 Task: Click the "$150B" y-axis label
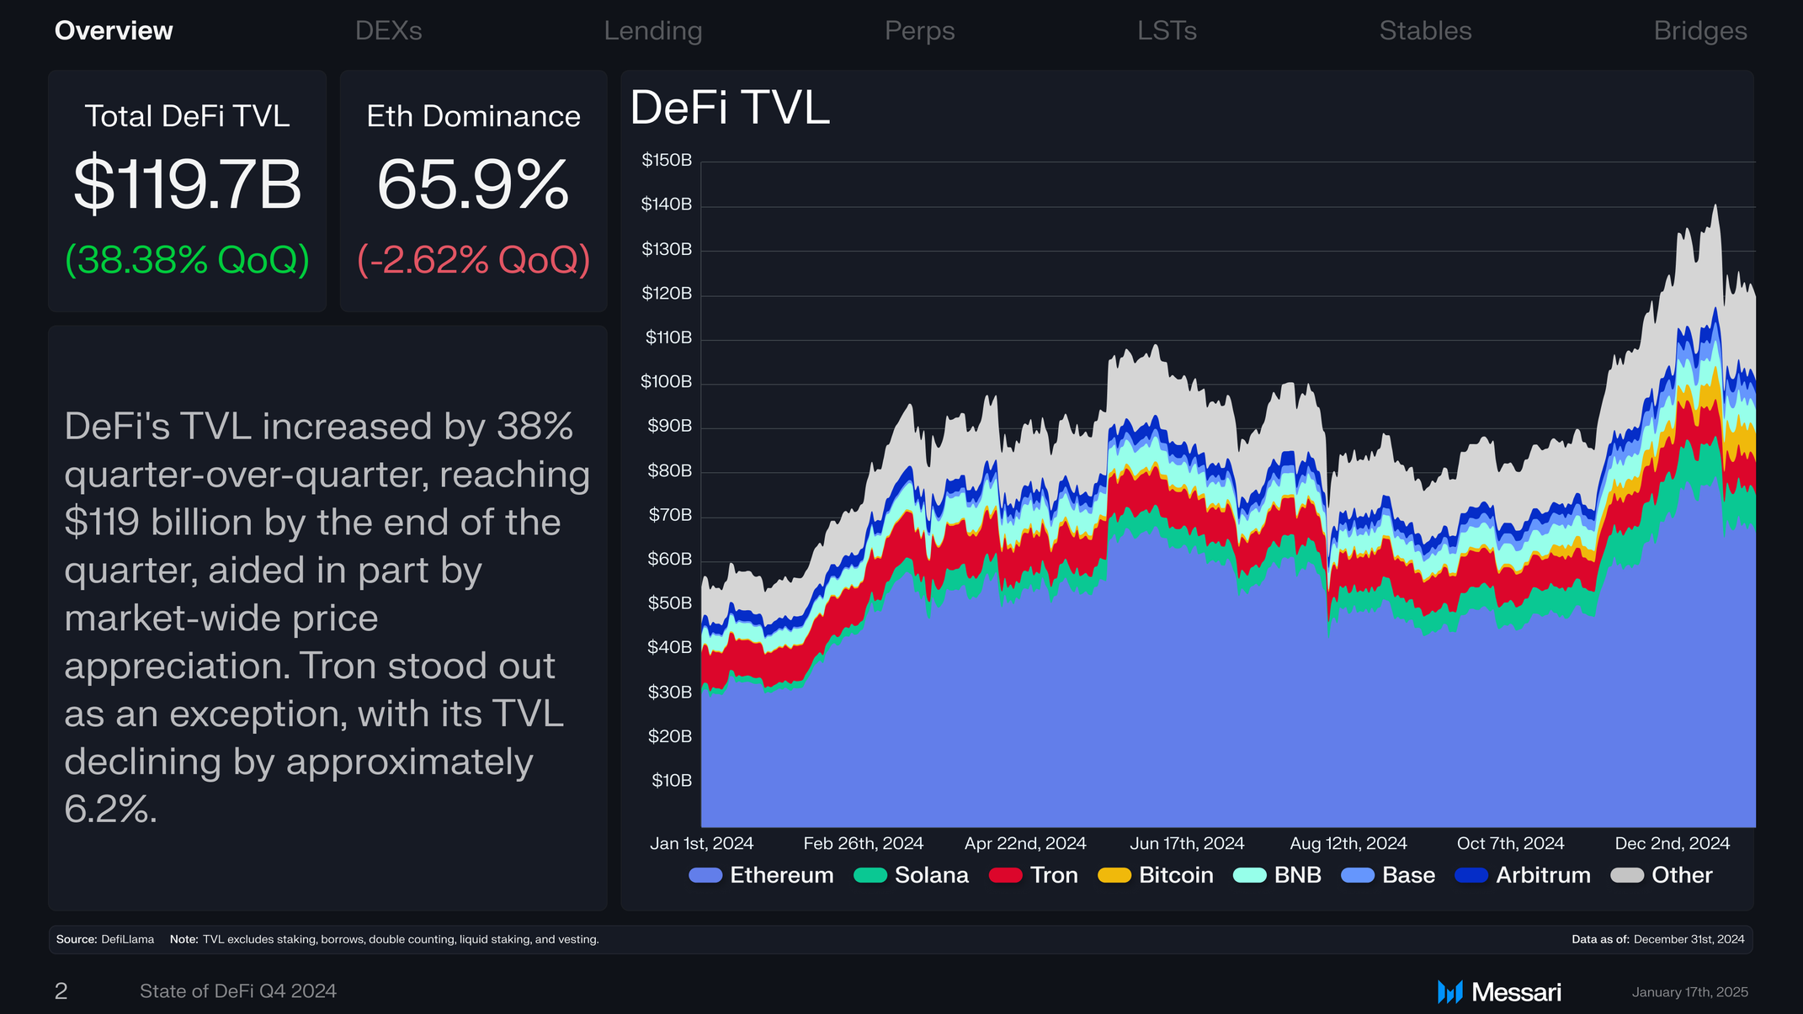pyautogui.click(x=667, y=160)
